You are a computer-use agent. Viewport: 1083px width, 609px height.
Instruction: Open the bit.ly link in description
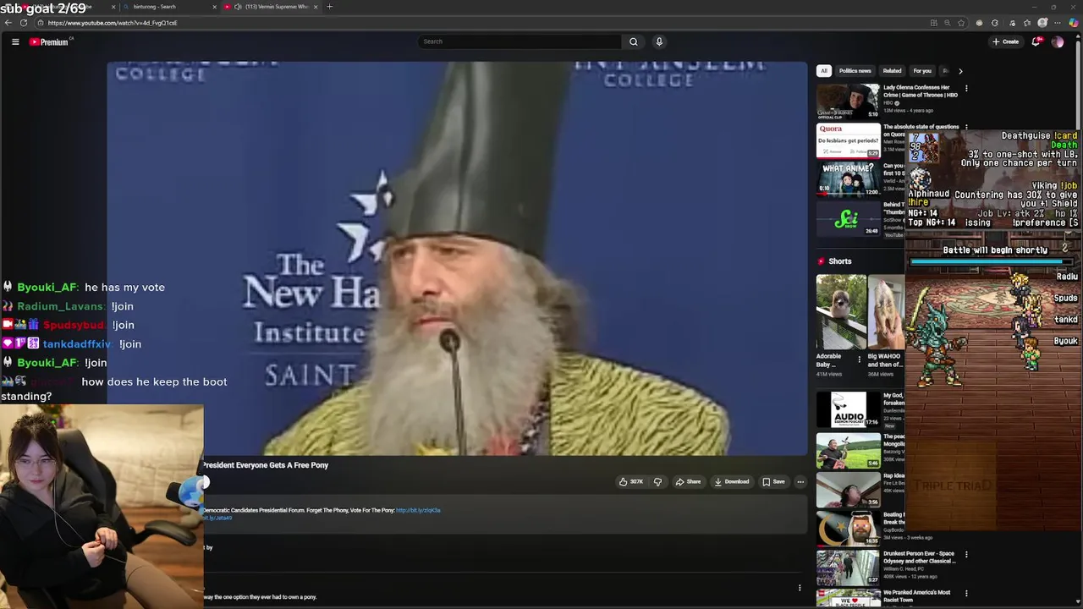418,511
